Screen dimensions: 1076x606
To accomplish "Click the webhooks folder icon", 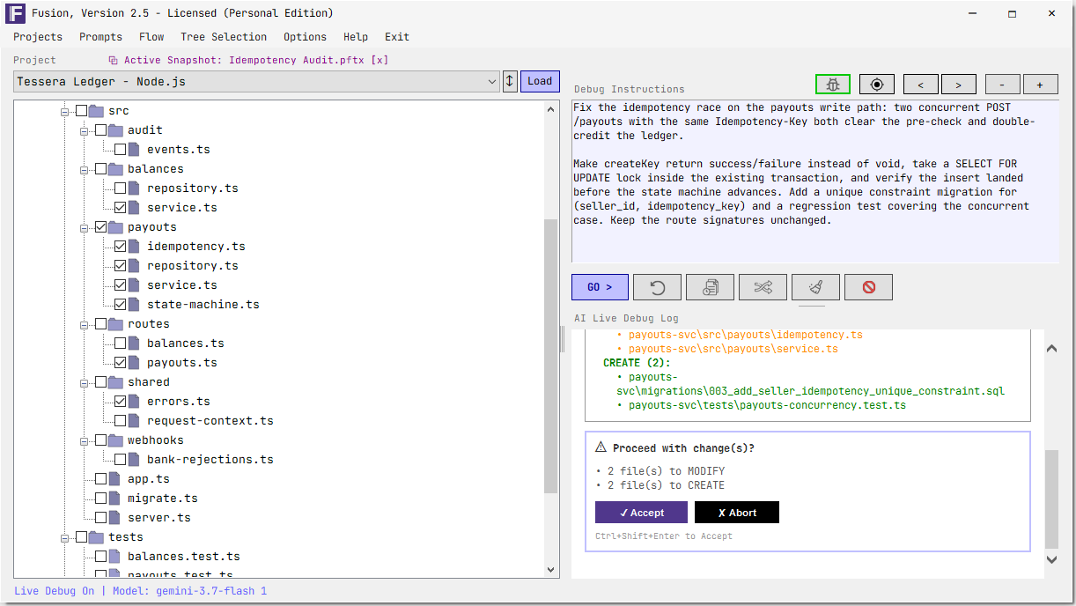I will (x=115, y=440).
